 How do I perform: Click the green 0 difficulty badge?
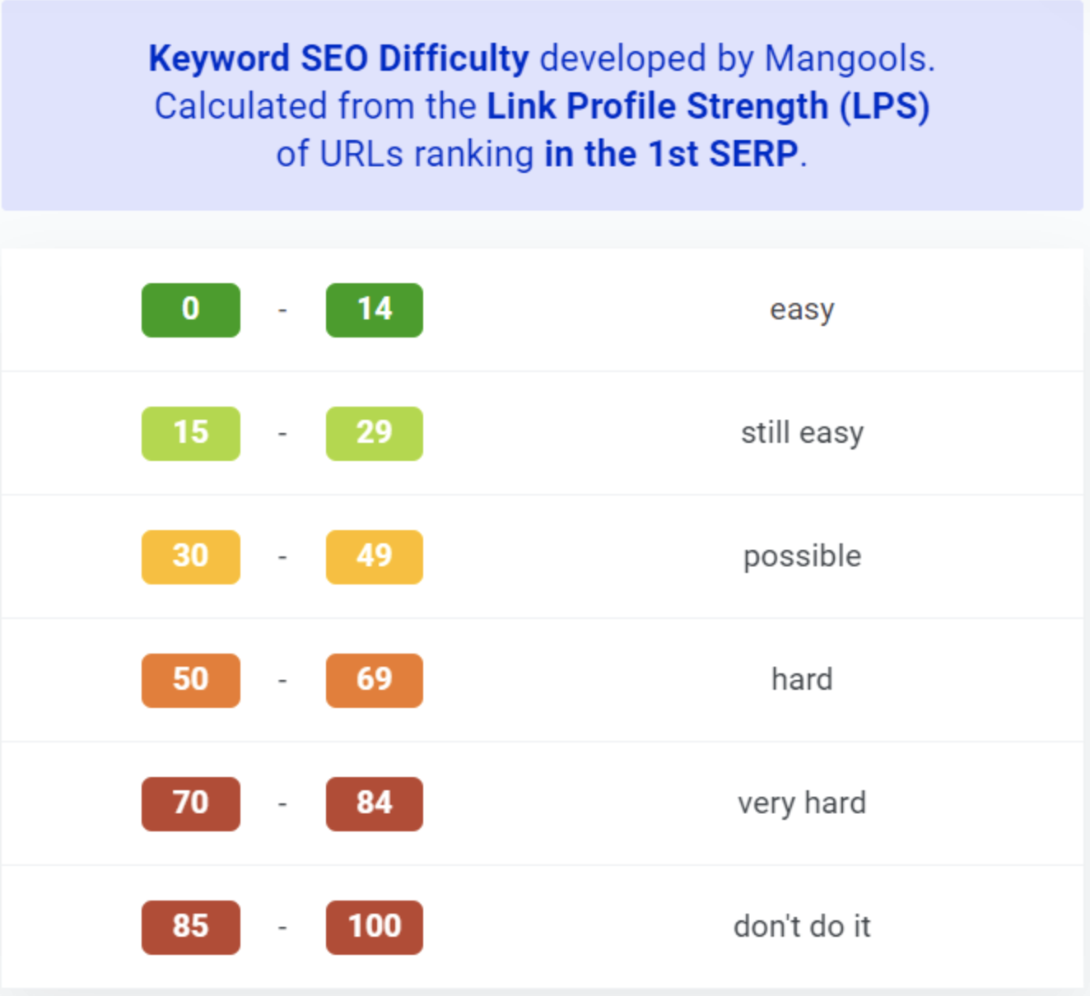click(x=190, y=310)
